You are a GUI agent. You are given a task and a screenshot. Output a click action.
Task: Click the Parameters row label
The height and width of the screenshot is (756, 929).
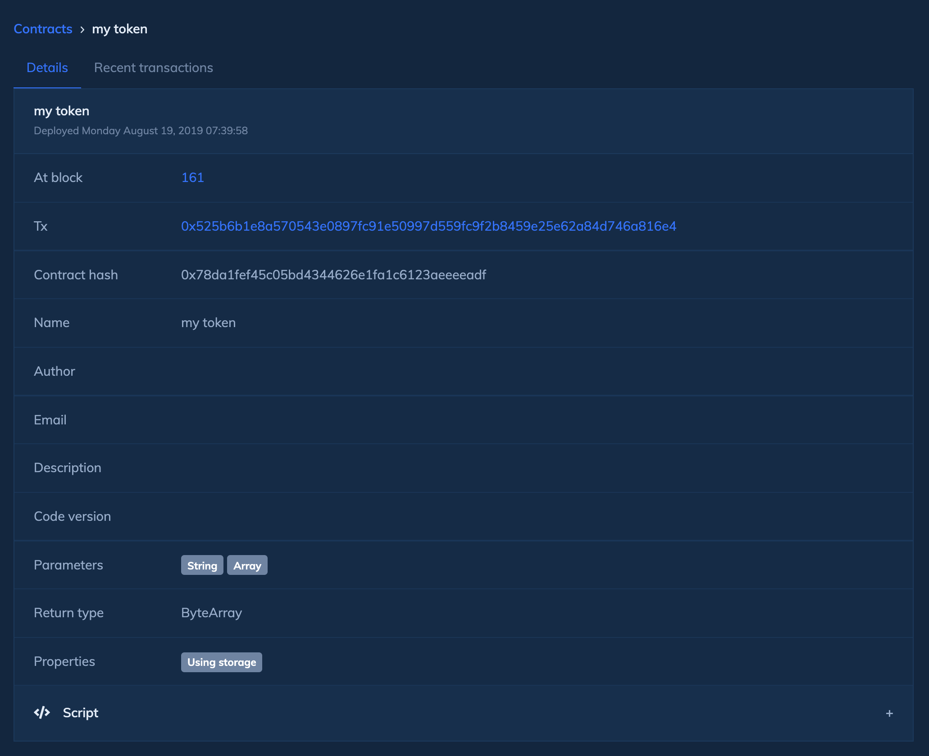coord(68,565)
